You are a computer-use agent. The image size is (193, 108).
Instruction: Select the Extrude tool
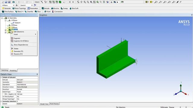tap(46, 8)
